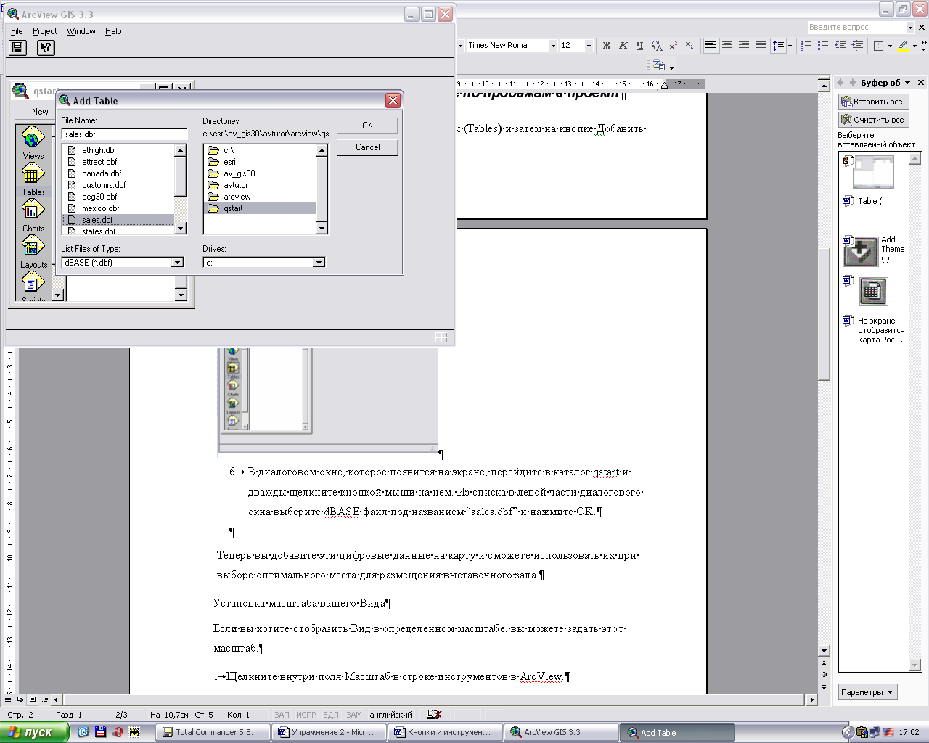
Task: Open the Буфер об task pane dropdown
Action: click(x=908, y=83)
